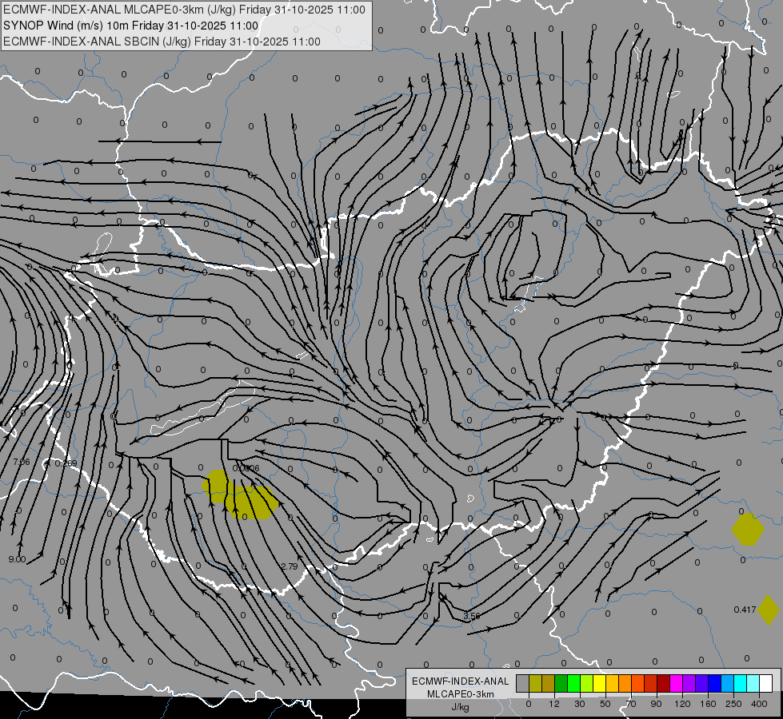Click legend title ECMWF-INDEX-ANAL

pyautogui.click(x=460, y=681)
